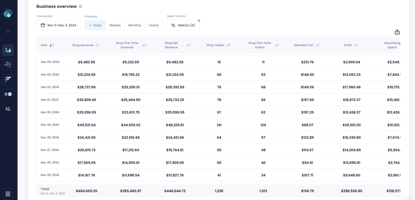Click the export share icon above the table
The width and height of the screenshot is (415, 200).
click(x=397, y=32)
